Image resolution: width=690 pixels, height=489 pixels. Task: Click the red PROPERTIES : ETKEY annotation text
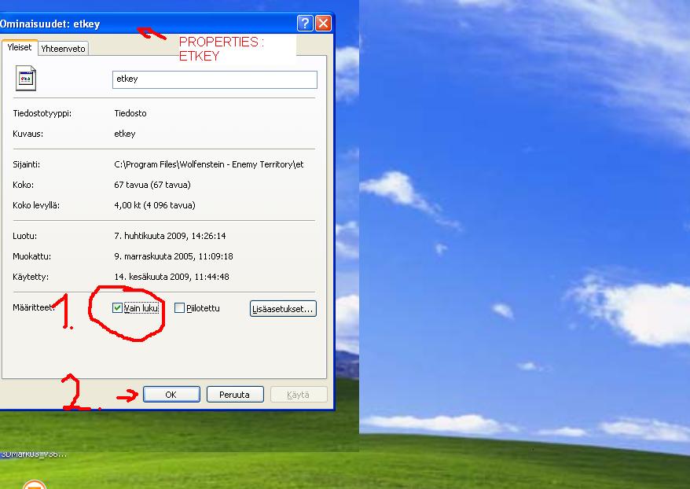click(x=221, y=49)
